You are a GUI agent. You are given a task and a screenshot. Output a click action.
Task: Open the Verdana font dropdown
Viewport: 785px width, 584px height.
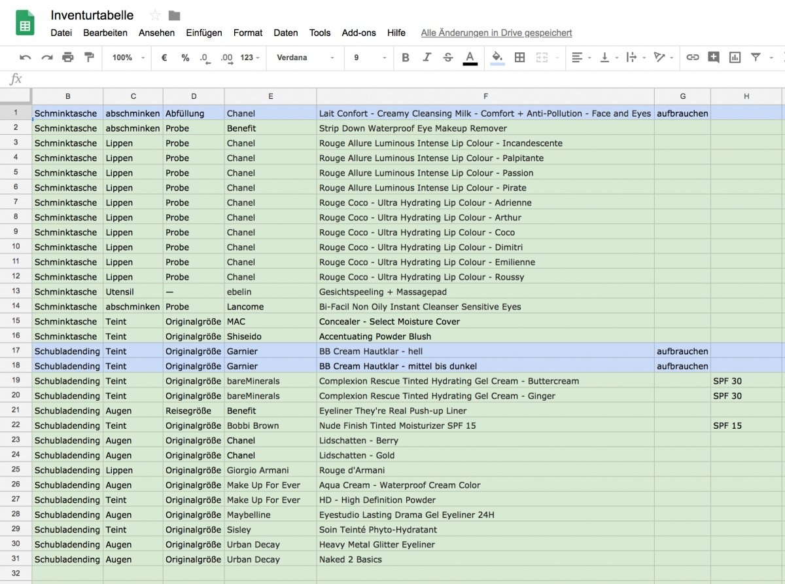(305, 58)
